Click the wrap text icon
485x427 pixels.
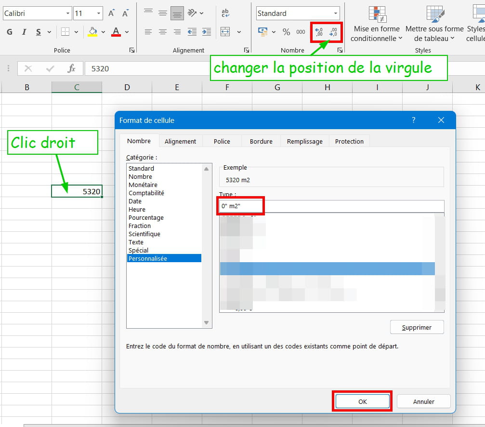(225, 13)
